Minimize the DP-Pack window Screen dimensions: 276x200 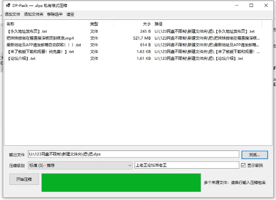[237, 5]
